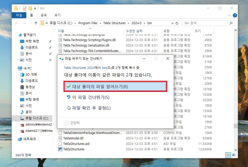The image size is (248, 167).
Task: Click TeklaStructures application icon
Action: (60, 149)
